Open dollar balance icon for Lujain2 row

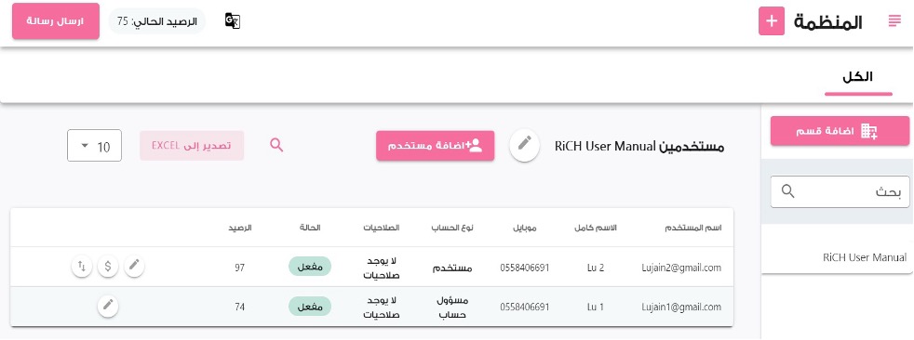click(108, 267)
